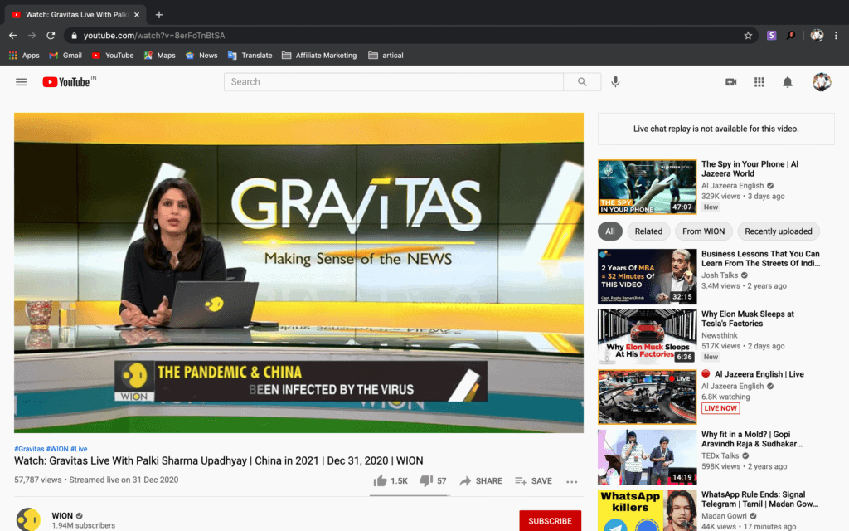This screenshot has width=849, height=531.
Task: Open the WION channel name link
Action: (62, 516)
